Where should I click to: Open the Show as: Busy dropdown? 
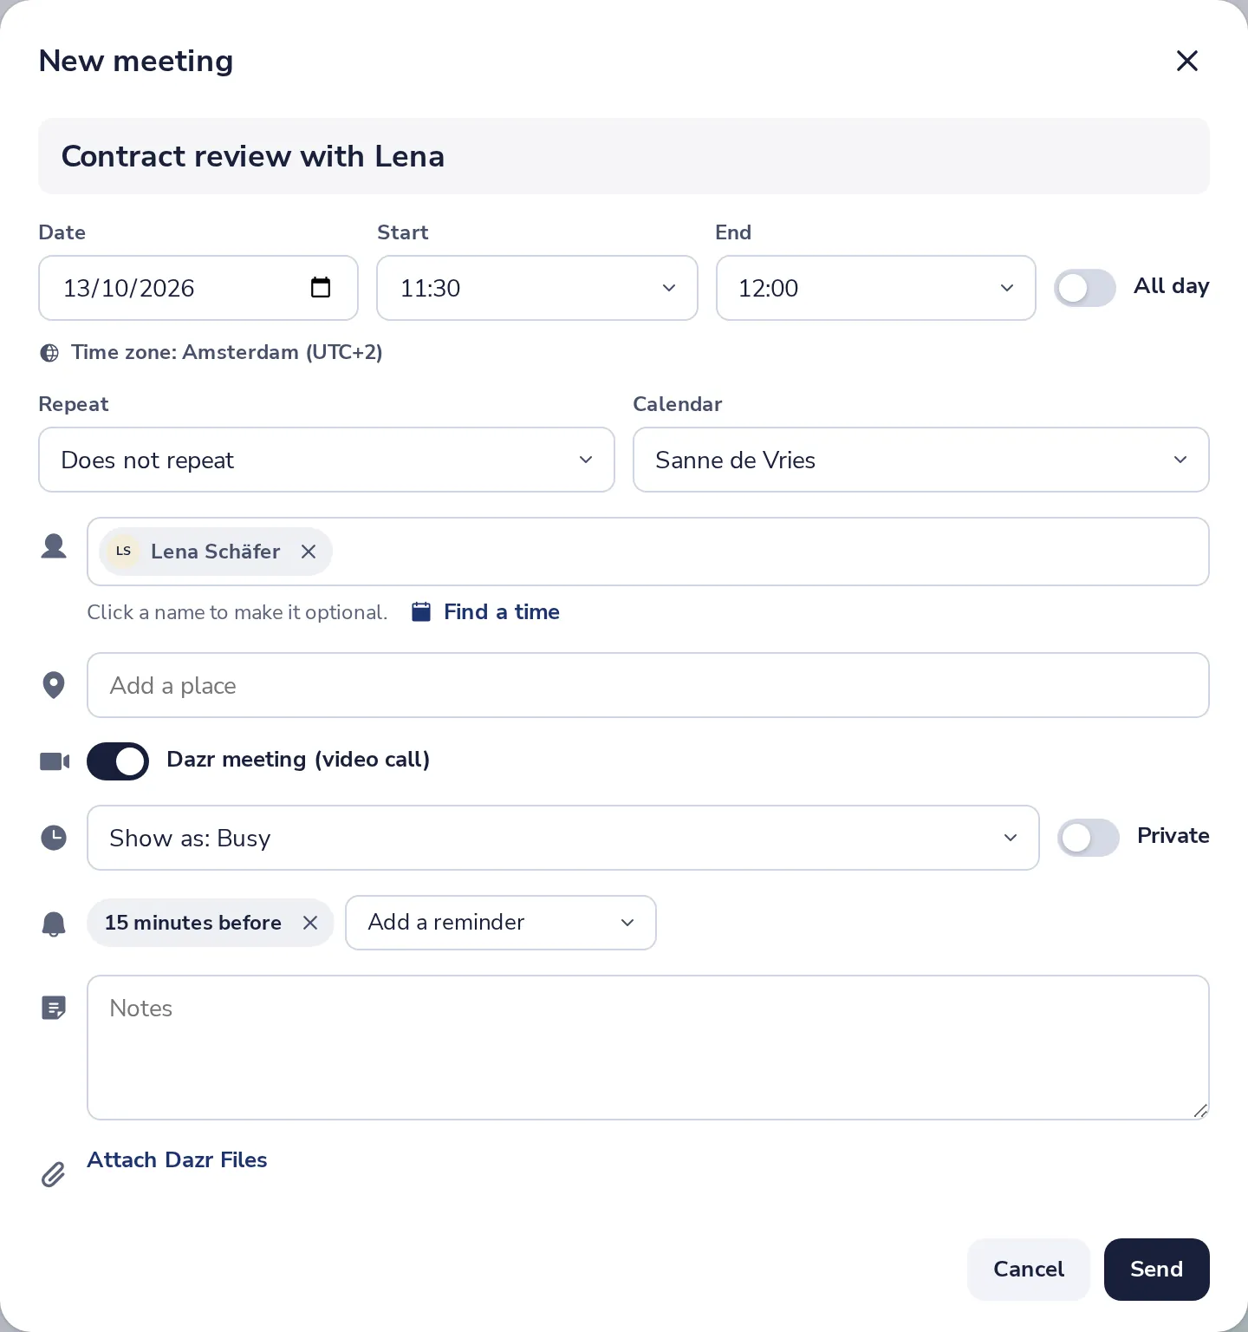coord(563,838)
